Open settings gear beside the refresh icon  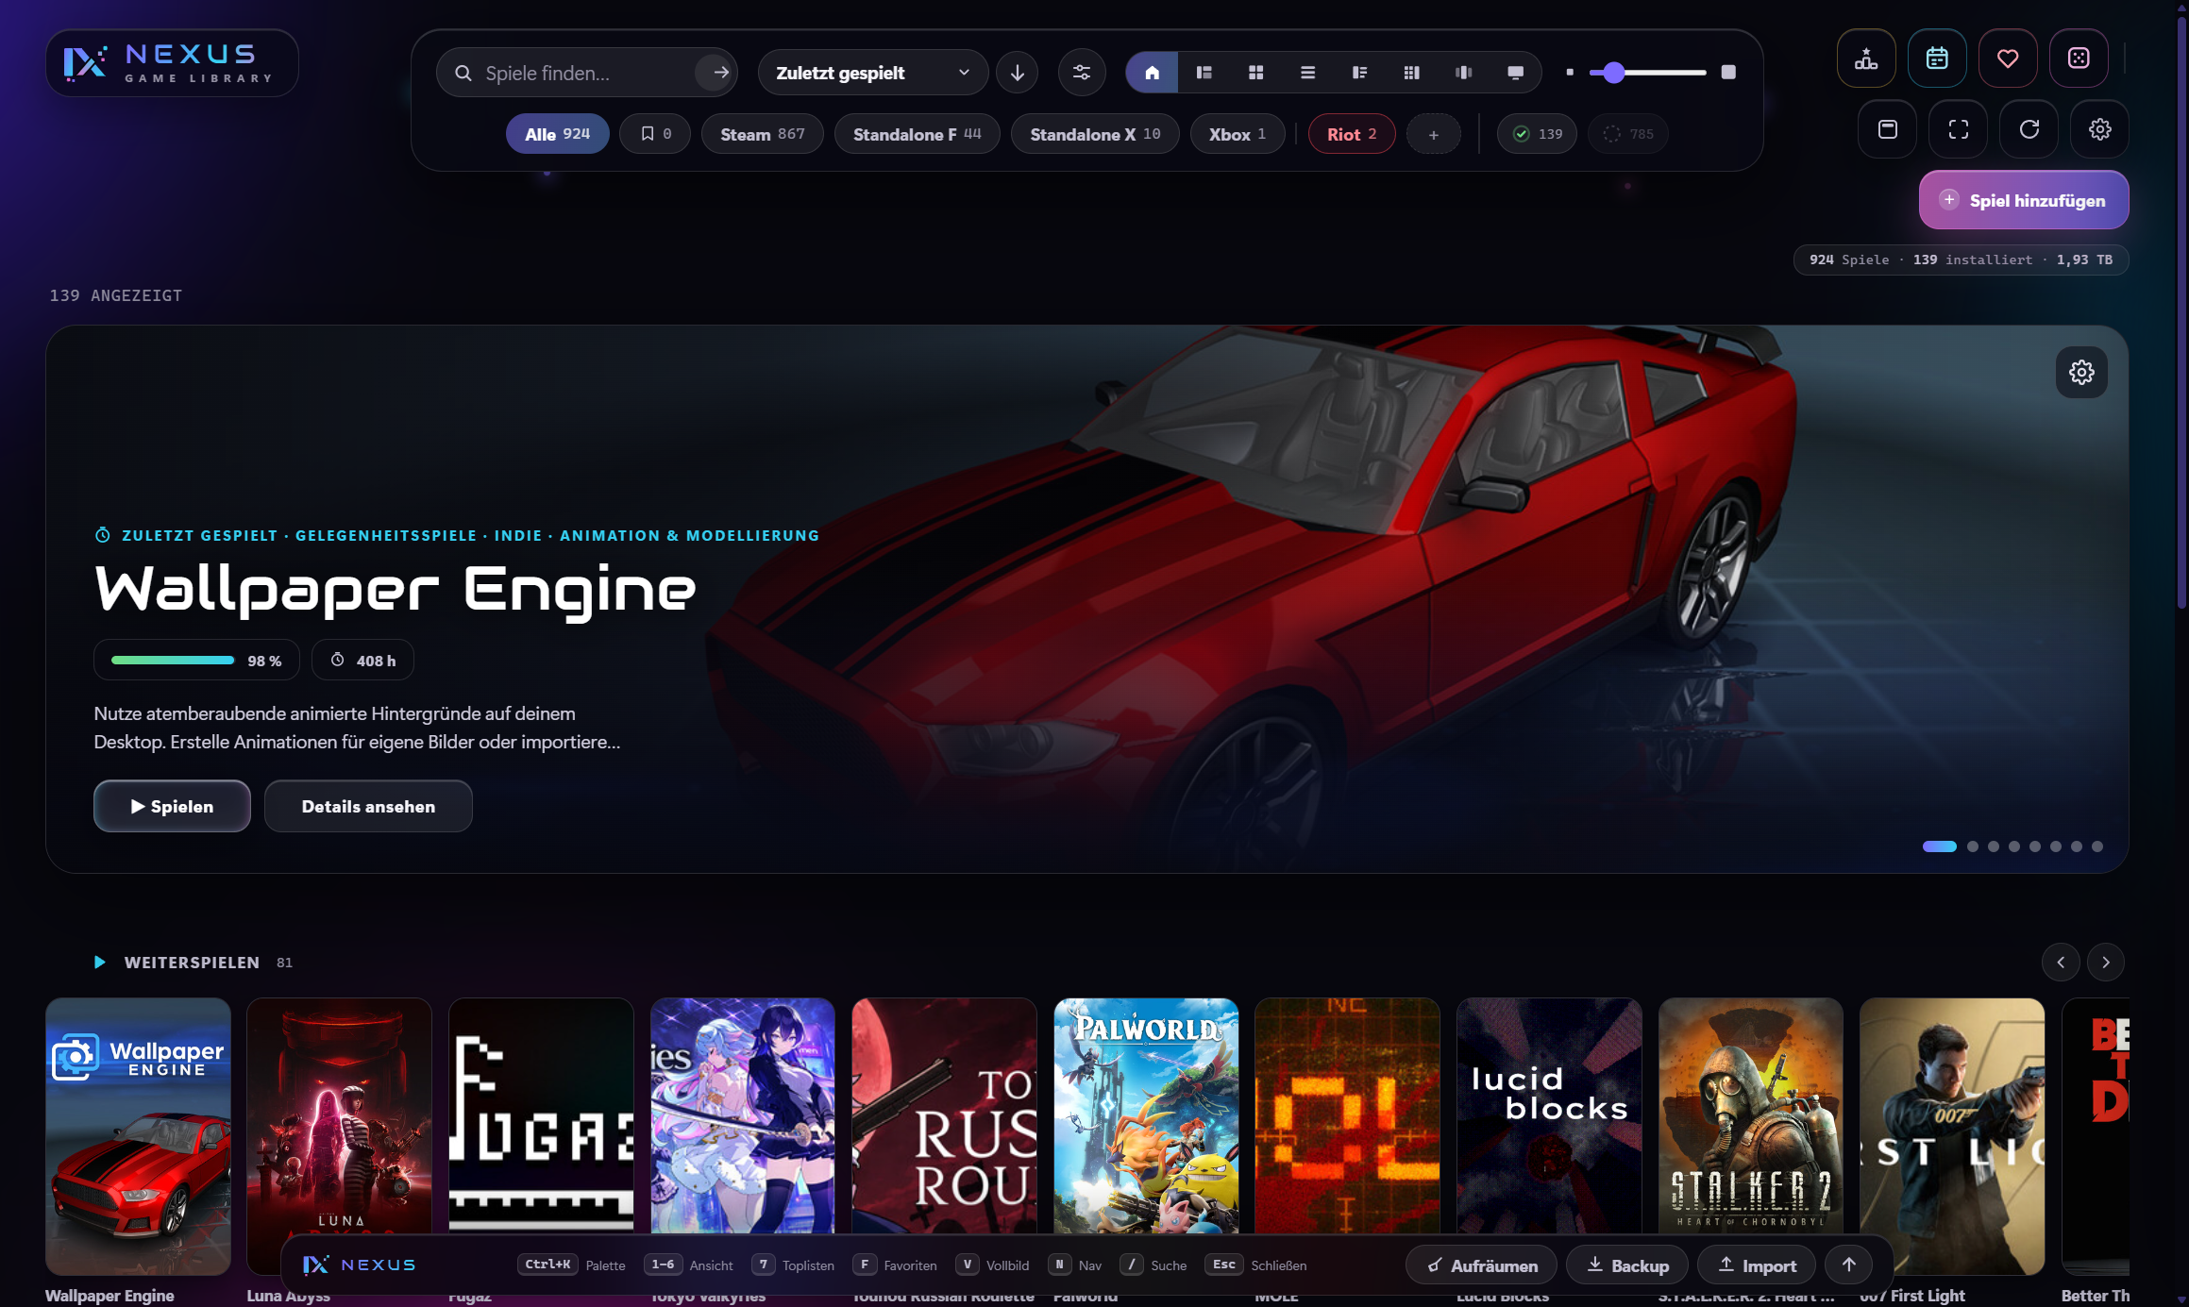tap(2099, 129)
